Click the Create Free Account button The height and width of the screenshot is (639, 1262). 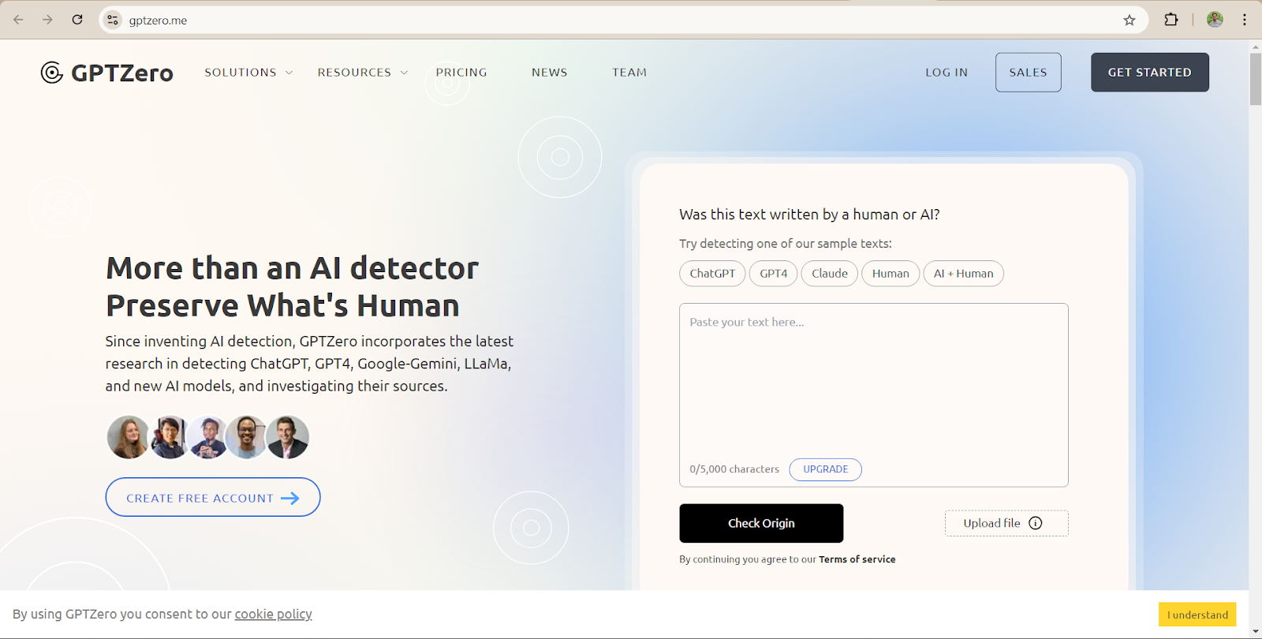[x=213, y=498]
